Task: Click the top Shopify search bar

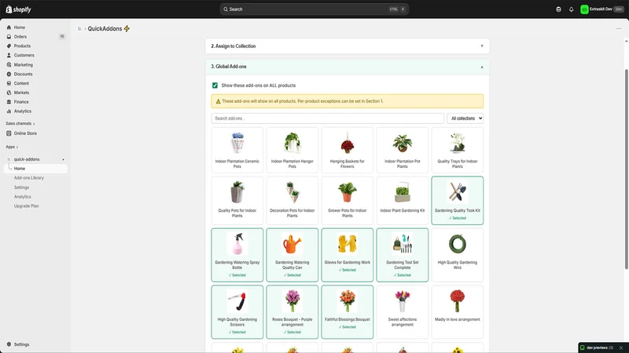Action: [314, 9]
